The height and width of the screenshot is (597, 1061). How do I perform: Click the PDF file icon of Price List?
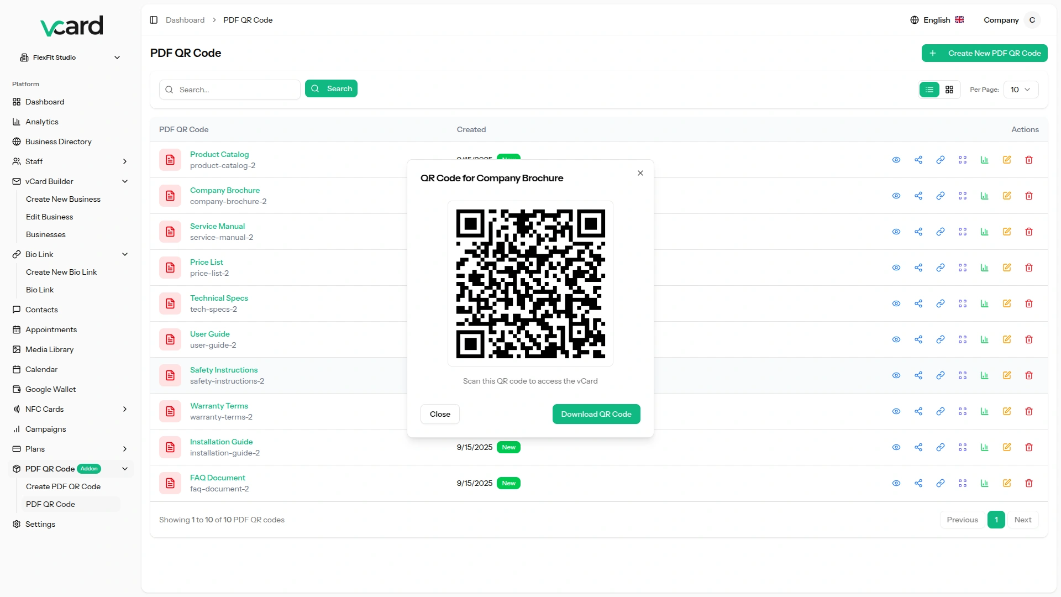pyautogui.click(x=170, y=268)
